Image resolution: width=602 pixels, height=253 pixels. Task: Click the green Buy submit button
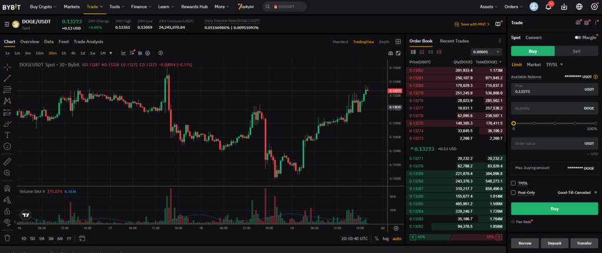(x=554, y=208)
